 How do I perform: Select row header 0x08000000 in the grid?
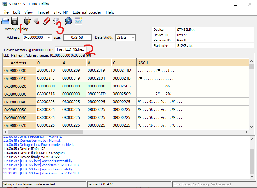(x=19, y=70)
